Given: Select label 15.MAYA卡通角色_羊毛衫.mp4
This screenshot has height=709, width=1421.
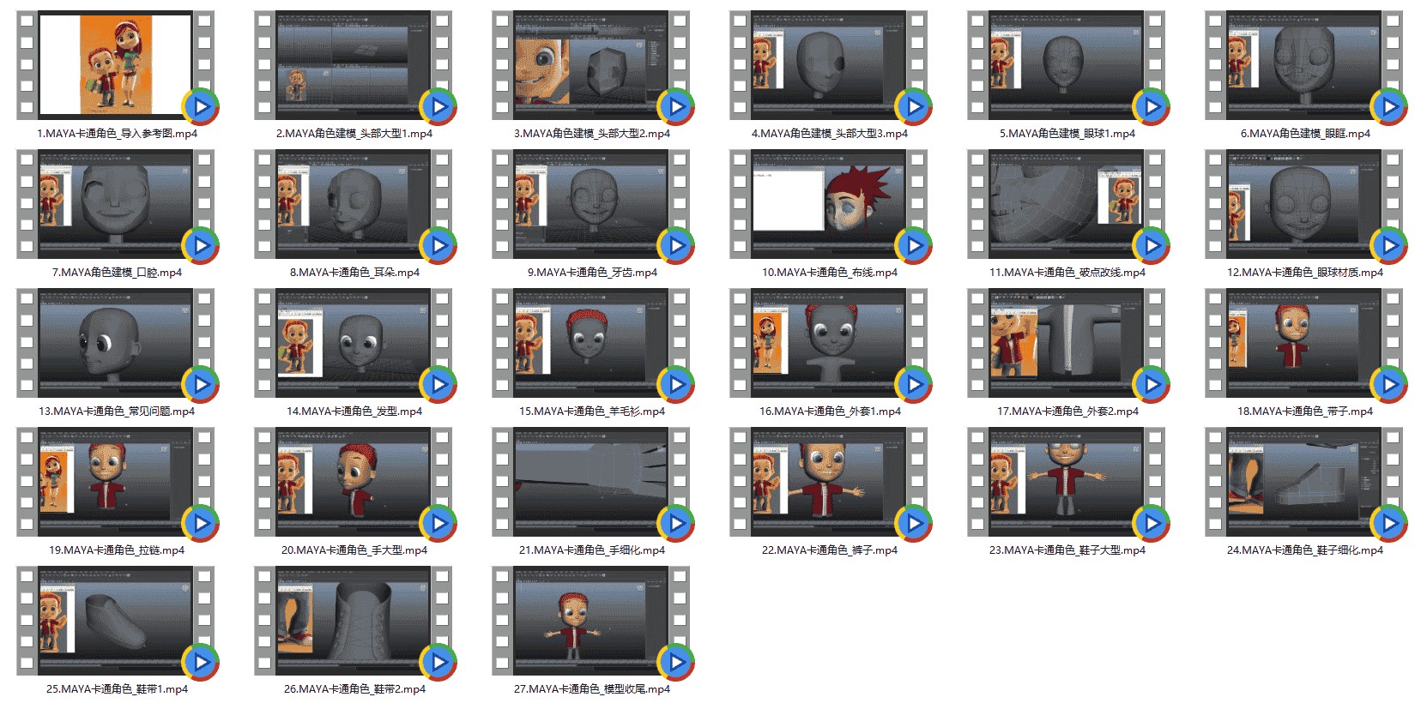Looking at the screenshot, I should 591,412.
